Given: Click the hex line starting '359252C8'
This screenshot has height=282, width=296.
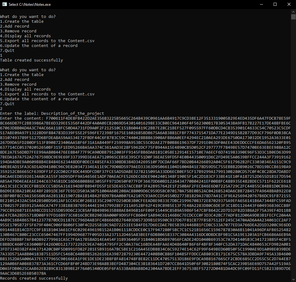Looking at the screenshot, I should point(145,171).
